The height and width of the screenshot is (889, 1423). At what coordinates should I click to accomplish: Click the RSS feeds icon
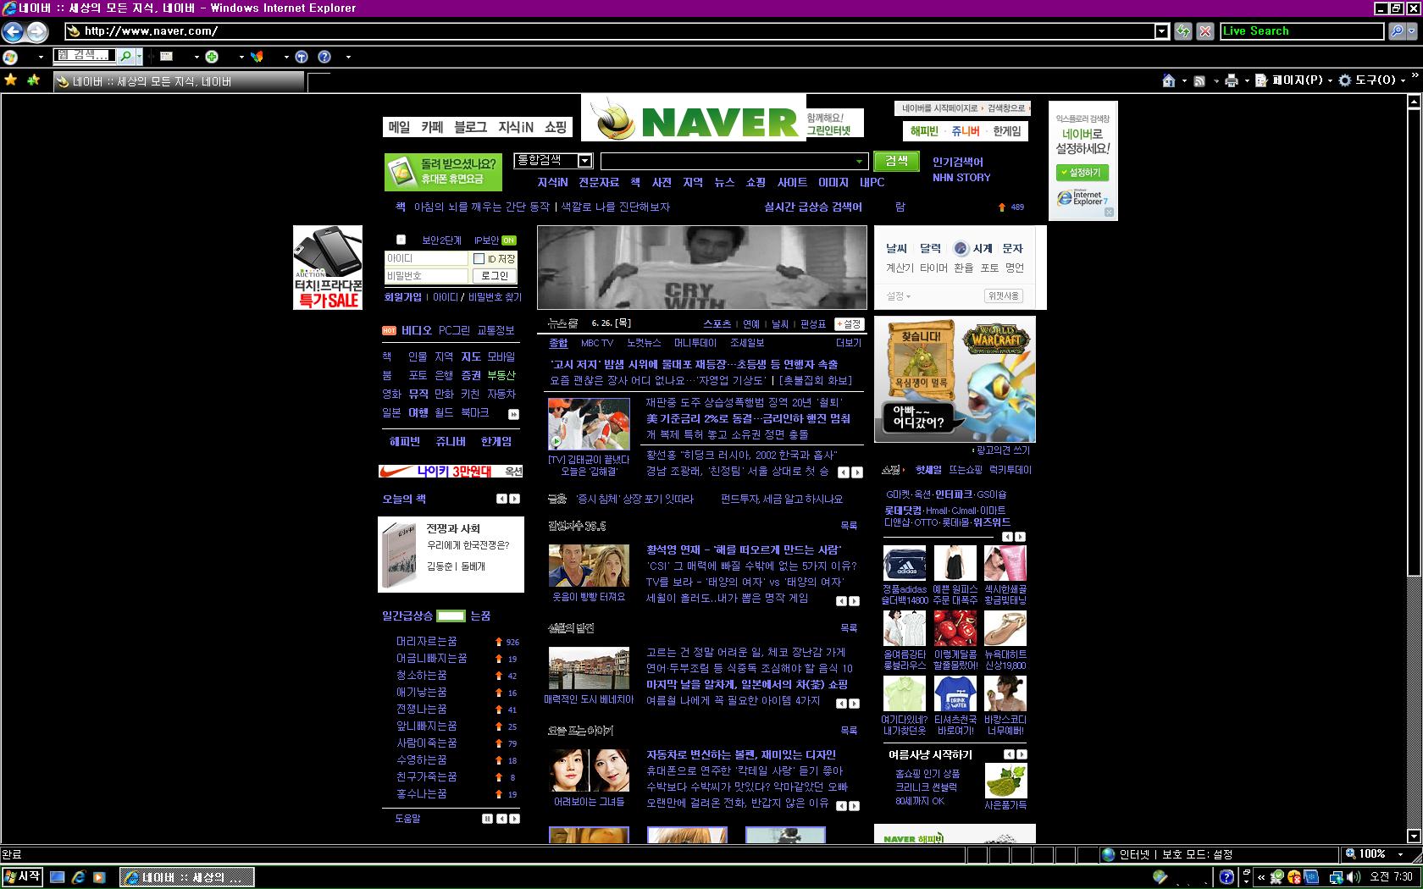(1199, 80)
